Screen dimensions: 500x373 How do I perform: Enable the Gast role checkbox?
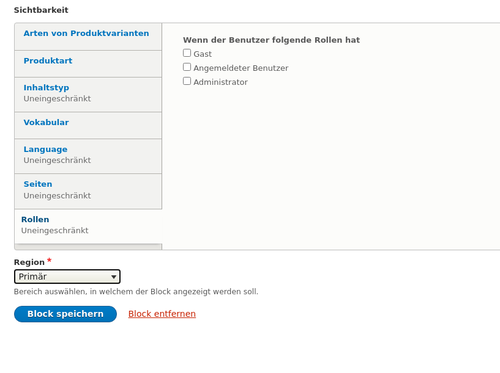point(187,53)
